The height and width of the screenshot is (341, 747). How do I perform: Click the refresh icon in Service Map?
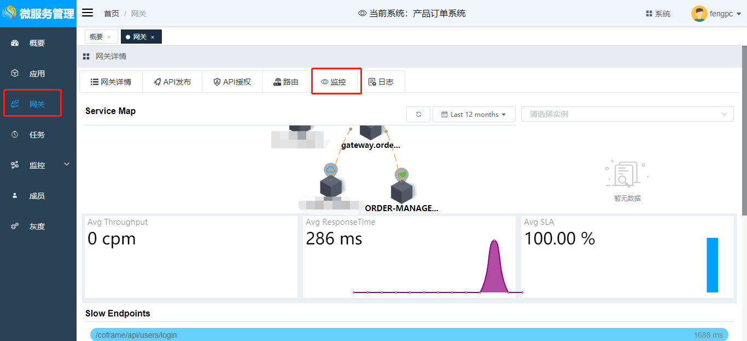(418, 115)
